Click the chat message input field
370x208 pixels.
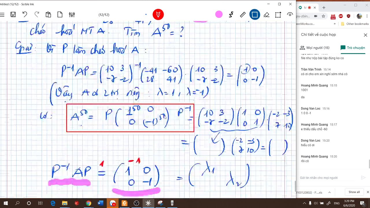329,178
